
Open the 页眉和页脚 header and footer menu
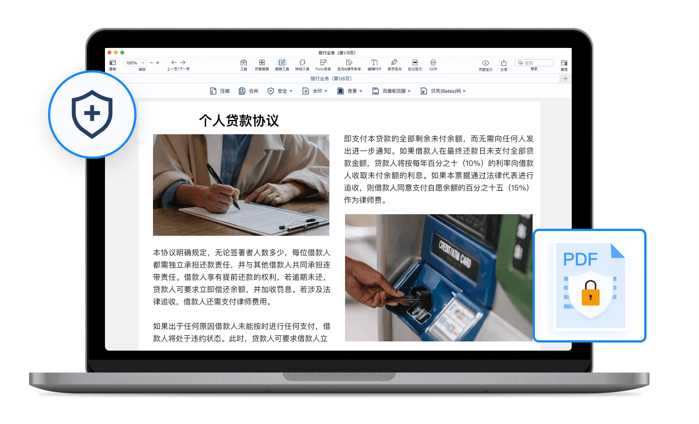pyautogui.click(x=391, y=91)
